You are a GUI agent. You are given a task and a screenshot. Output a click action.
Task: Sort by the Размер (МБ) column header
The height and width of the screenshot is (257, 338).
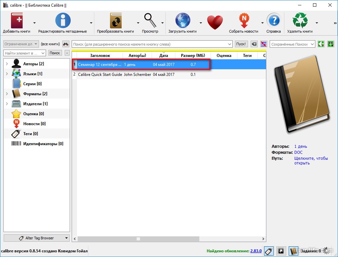click(x=193, y=56)
